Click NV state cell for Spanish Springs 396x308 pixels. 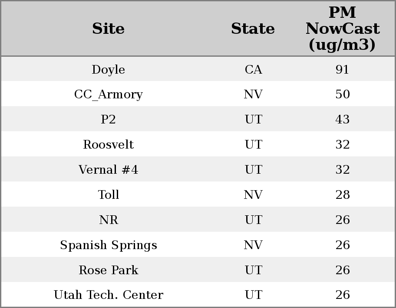[253, 245]
